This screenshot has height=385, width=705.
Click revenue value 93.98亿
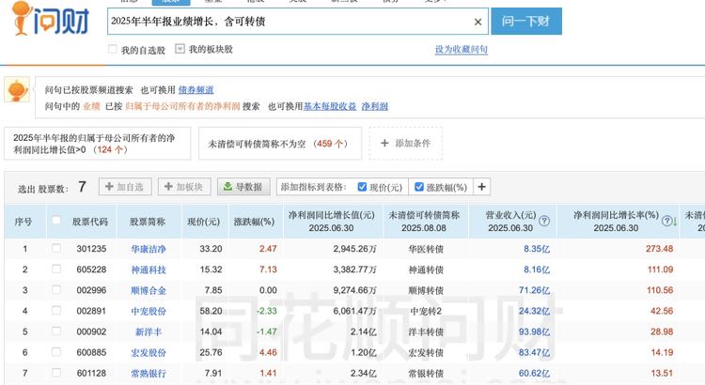534,332
